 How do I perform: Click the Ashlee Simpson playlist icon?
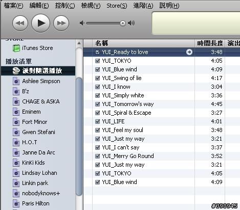click(x=16, y=81)
